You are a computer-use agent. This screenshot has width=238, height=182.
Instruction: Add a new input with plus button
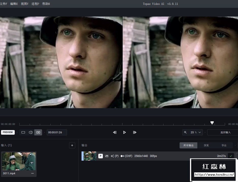click(72, 145)
